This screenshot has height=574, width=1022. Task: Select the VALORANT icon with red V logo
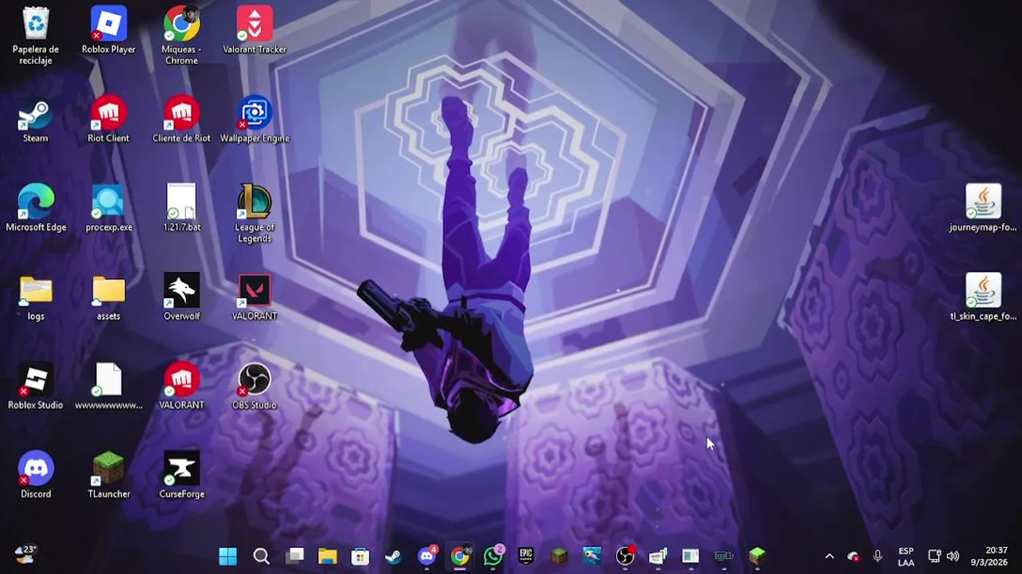point(255,297)
